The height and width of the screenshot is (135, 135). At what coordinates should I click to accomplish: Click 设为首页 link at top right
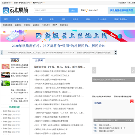(x=122, y=3)
